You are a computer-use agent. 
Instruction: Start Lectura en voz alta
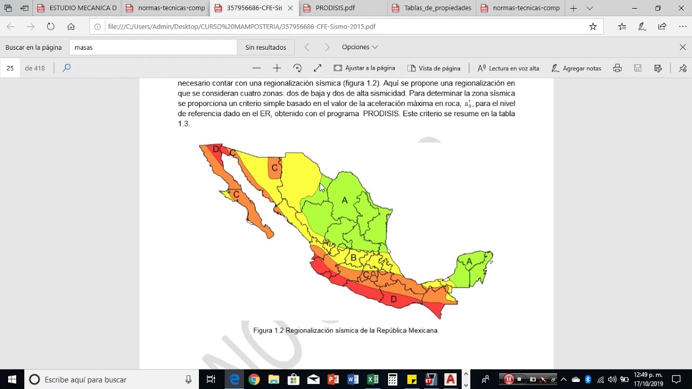508,68
